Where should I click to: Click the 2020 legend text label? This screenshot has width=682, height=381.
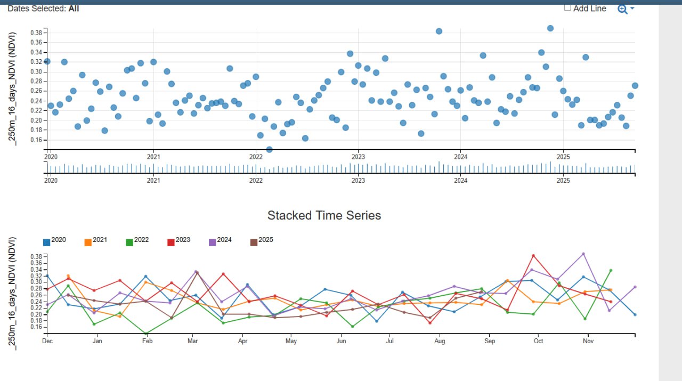pyautogui.click(x=59, y=240)
